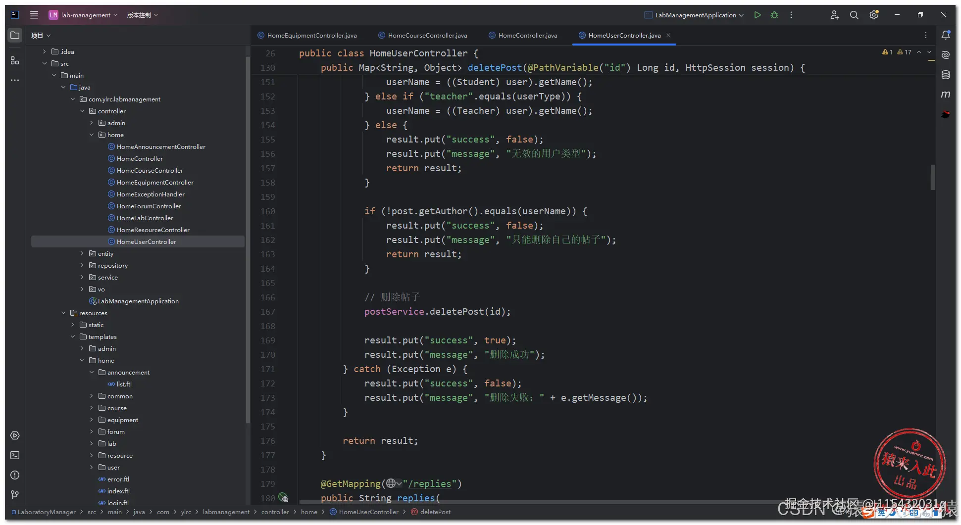The width and height of the screenshot is (961, 525).
Task: Open the Structure tool window
Action: pos(15,60)
